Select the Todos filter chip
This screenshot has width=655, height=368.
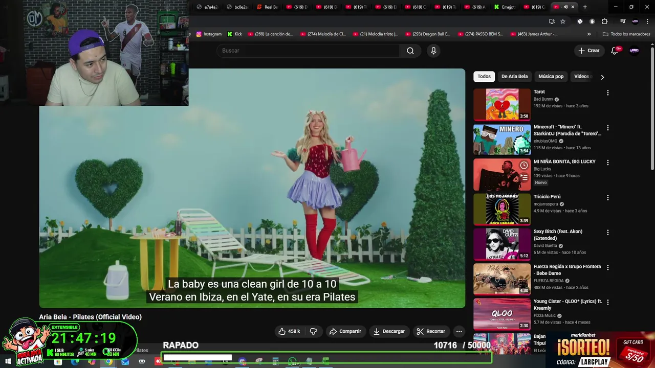point(484,77)
